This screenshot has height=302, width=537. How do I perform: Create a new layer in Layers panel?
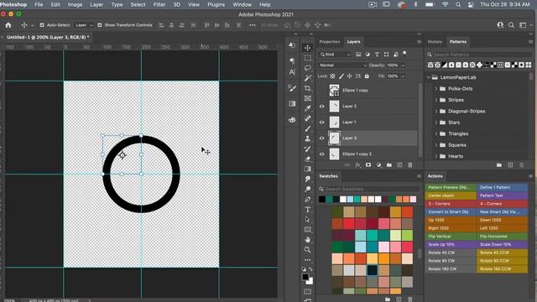tap(399, 165)
